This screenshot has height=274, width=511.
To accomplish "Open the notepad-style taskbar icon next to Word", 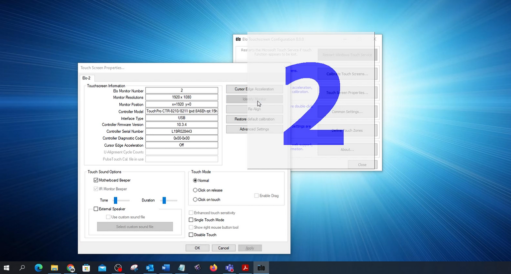I will [x=182, y=268].
